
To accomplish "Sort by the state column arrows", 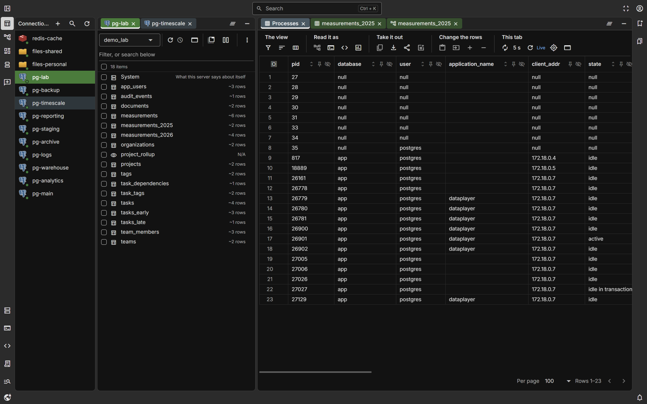I will click(x=613, y=64).
